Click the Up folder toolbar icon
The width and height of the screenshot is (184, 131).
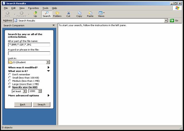(35, 14)
